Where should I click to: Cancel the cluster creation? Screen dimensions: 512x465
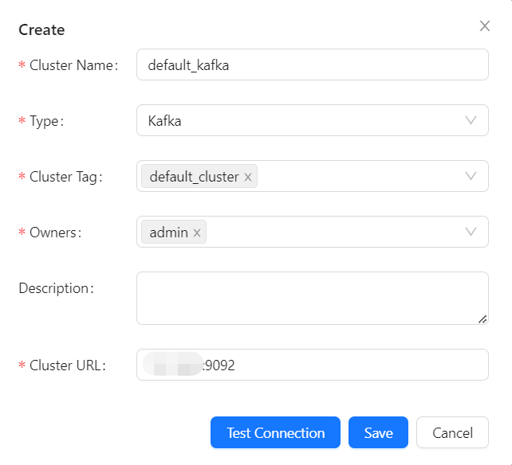tap(452, 433)
